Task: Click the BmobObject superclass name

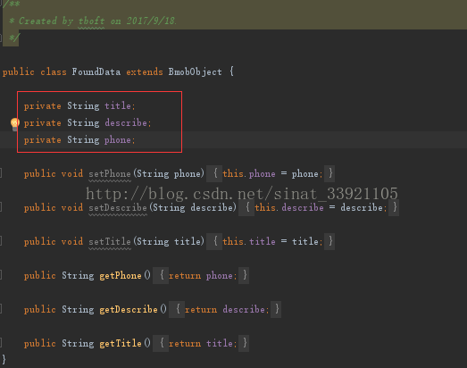Action: tap(195, 72)
